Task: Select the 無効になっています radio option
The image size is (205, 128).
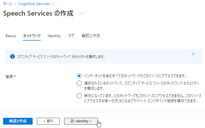Action: pyautogui.click(x=79, y=96)
